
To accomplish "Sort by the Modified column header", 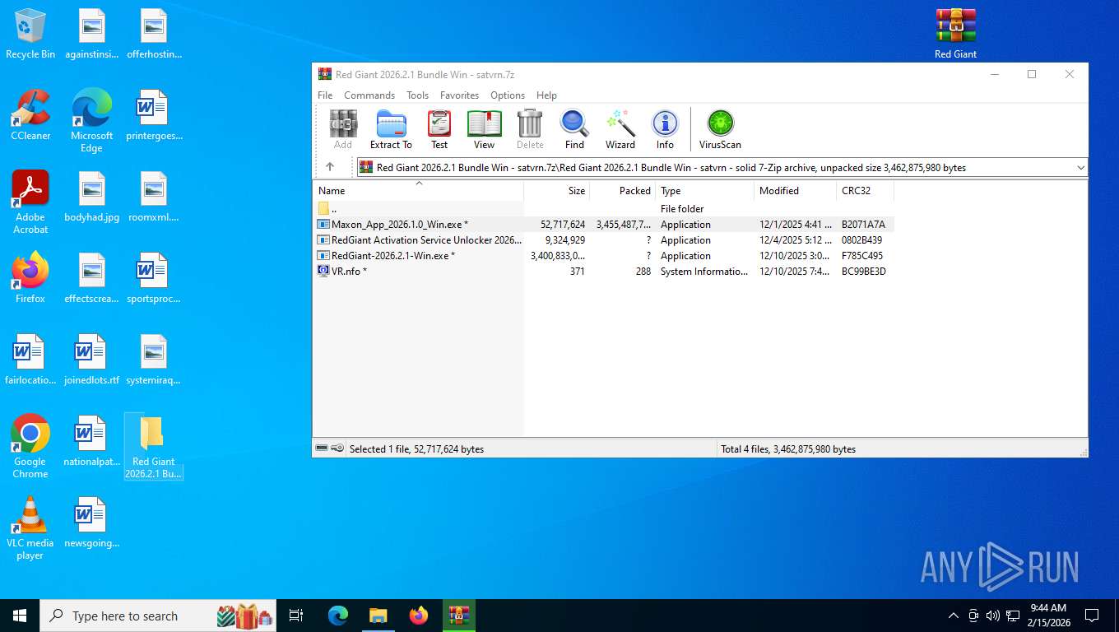I will 795,191.
